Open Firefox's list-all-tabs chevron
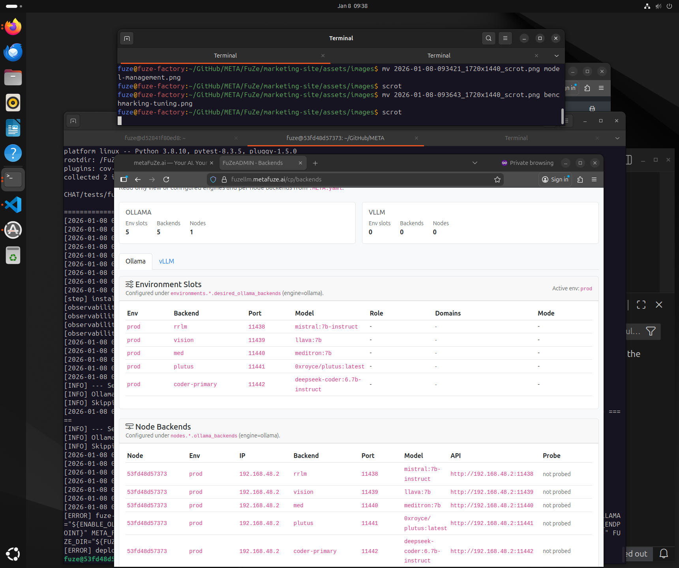 pos(475,163)
